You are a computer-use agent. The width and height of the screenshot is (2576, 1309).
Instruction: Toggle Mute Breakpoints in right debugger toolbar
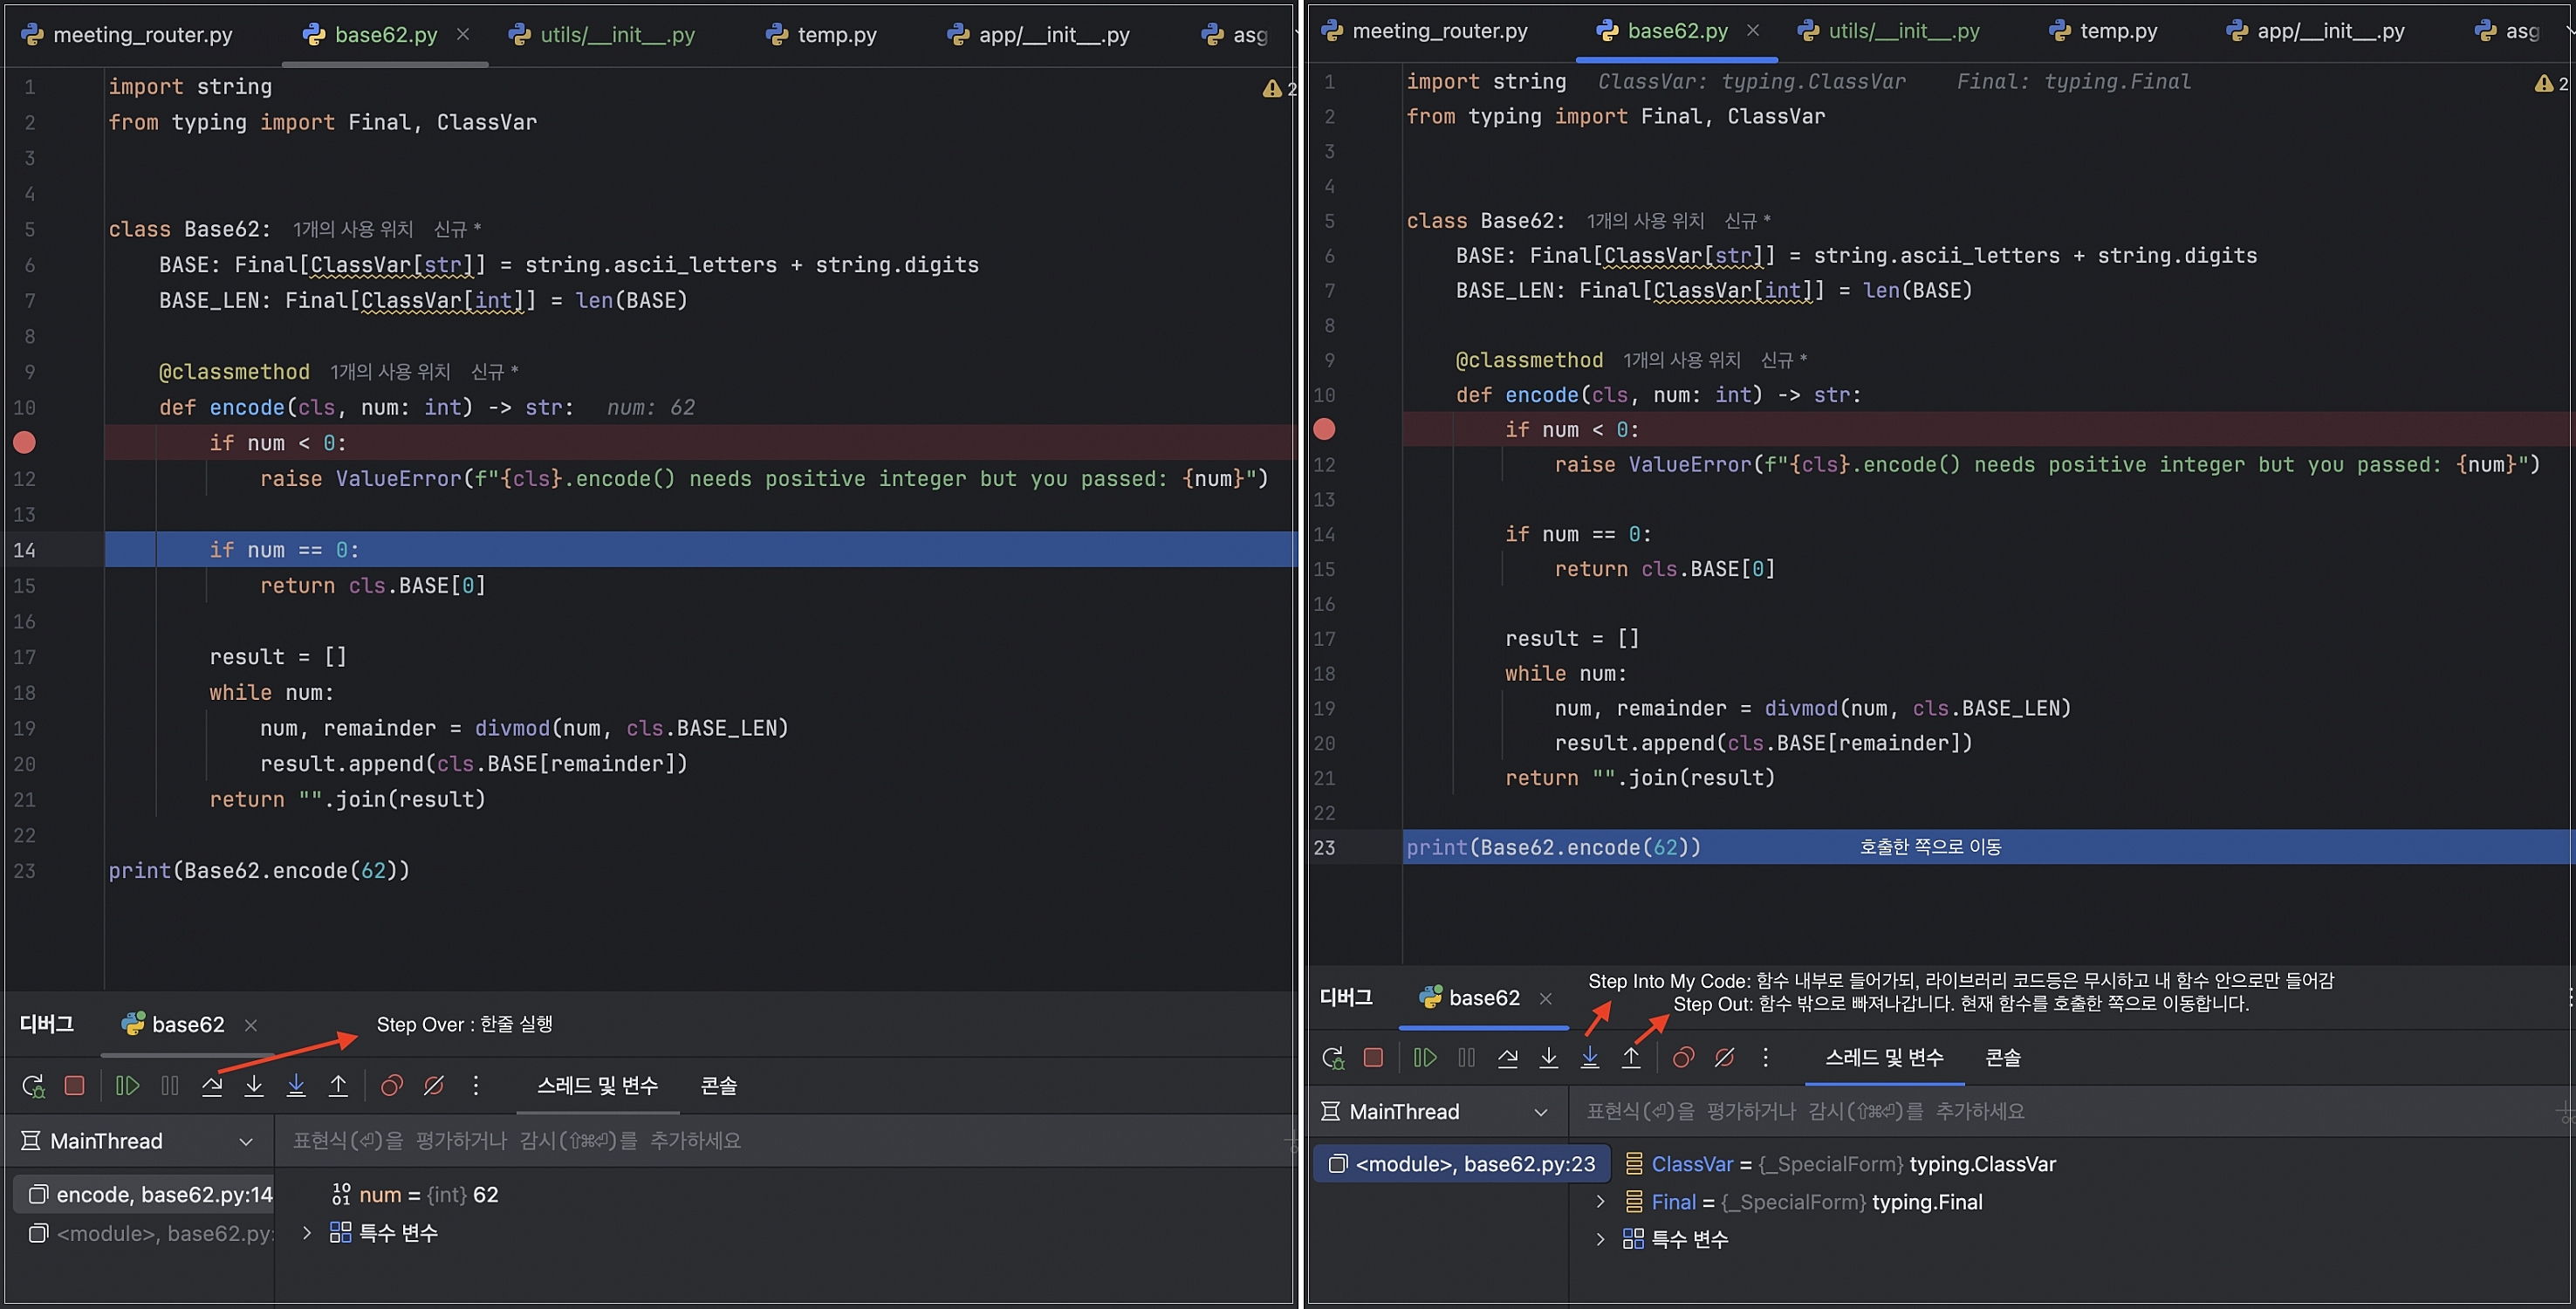click(1724, 1057)
